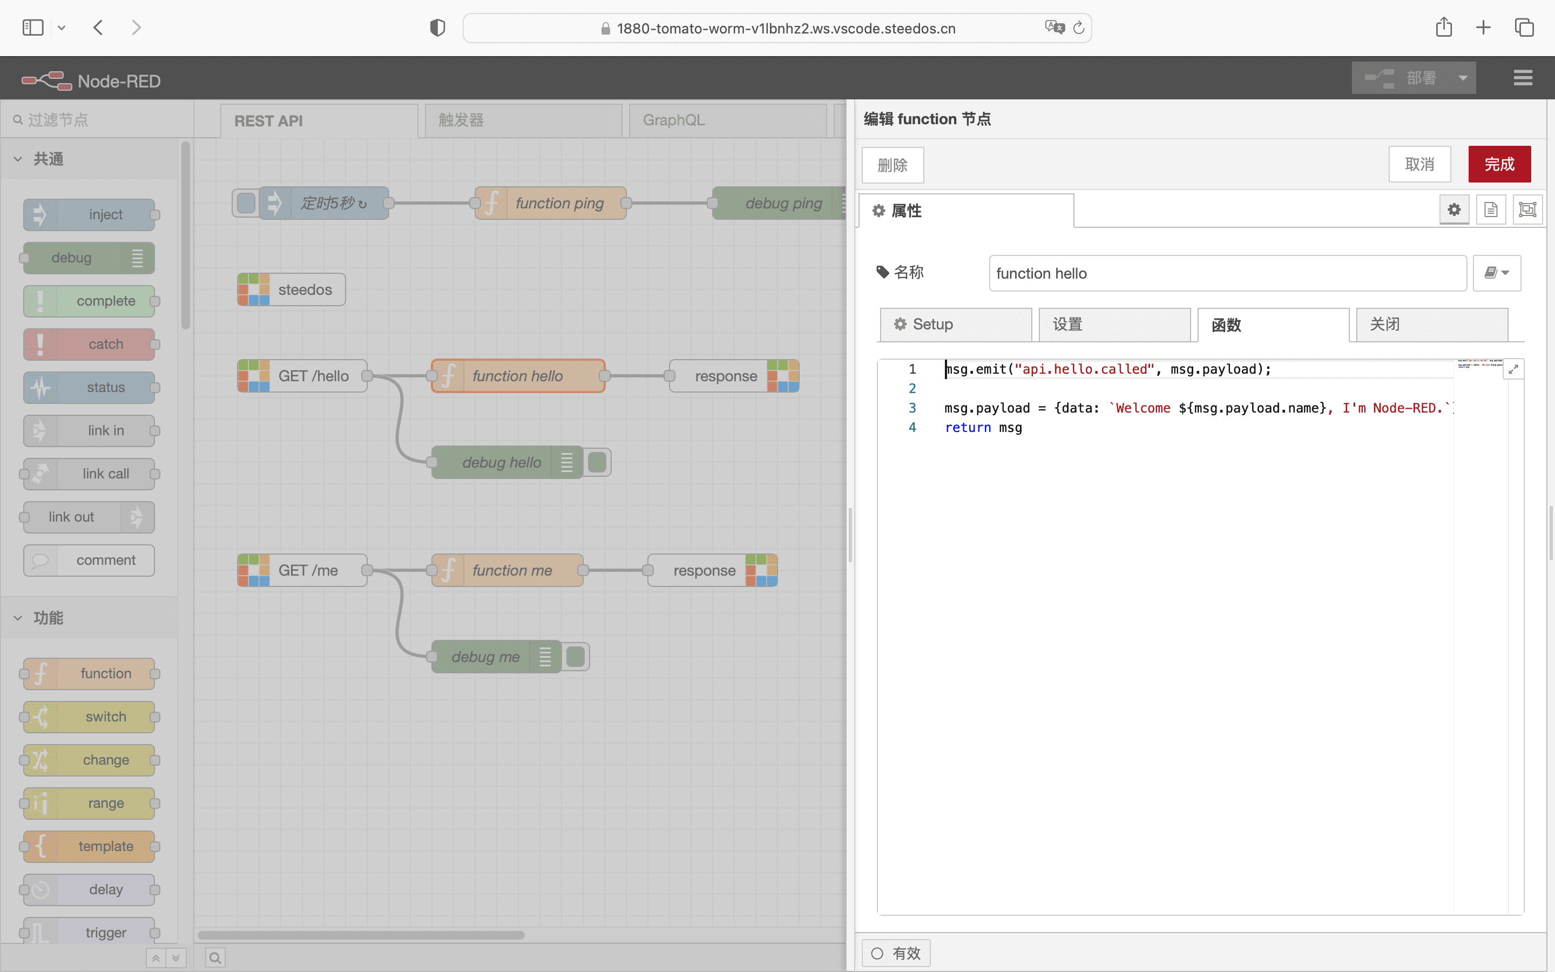Switch to the REST API flow tab
Screen dimensions: 1555x972
(x=319, y=120)
